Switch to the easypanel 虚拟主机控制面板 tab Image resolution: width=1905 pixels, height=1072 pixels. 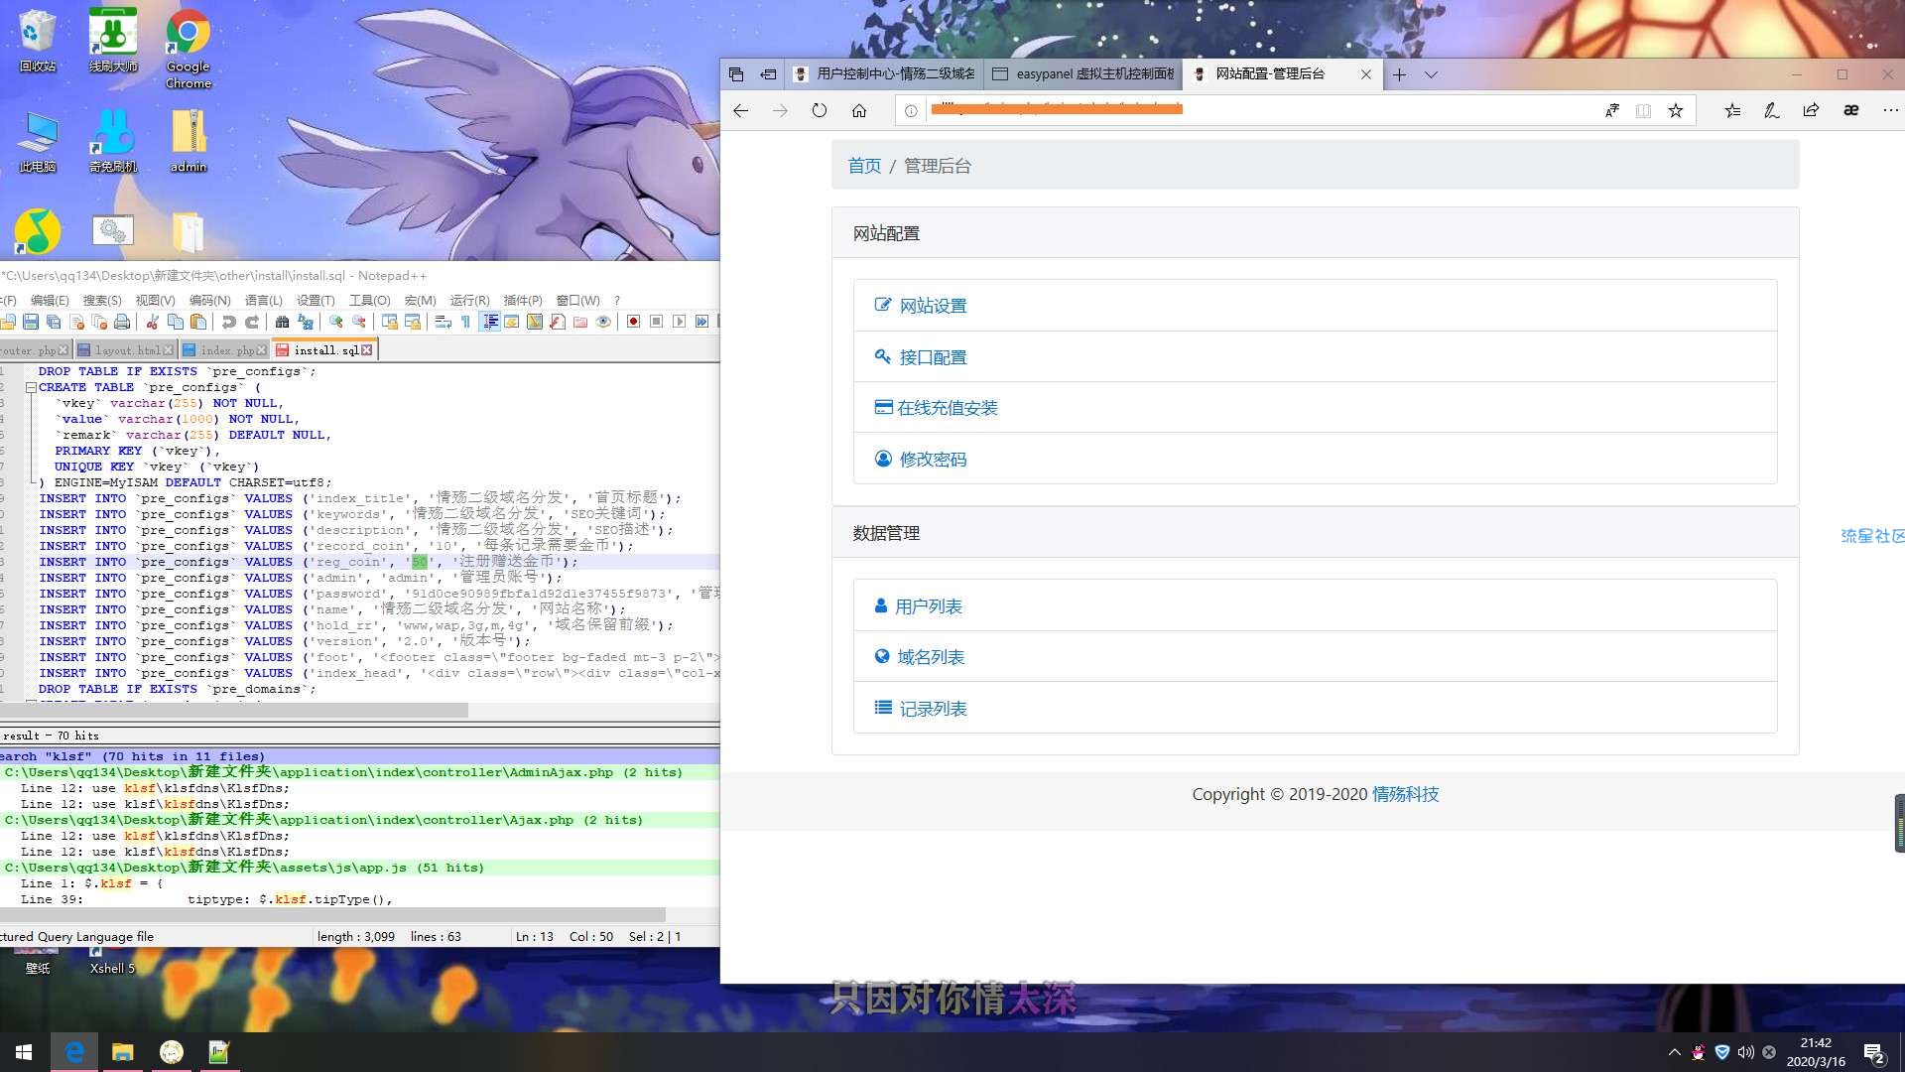coord(1082,74)
